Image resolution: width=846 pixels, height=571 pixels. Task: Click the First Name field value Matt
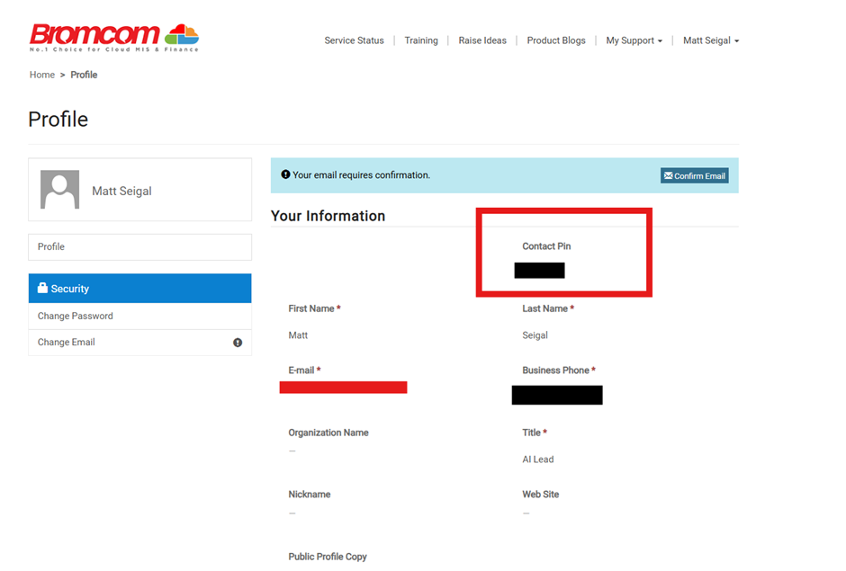298,335
